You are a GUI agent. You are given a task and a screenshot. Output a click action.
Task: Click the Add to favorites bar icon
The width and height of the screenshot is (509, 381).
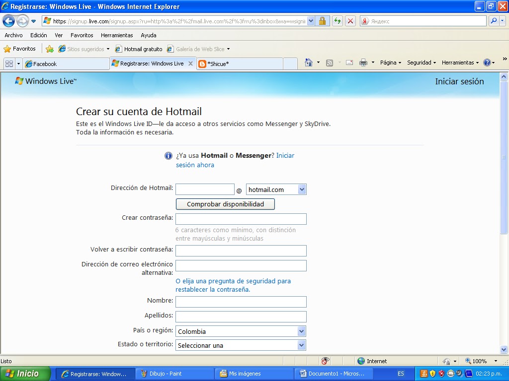pos(50,49)
